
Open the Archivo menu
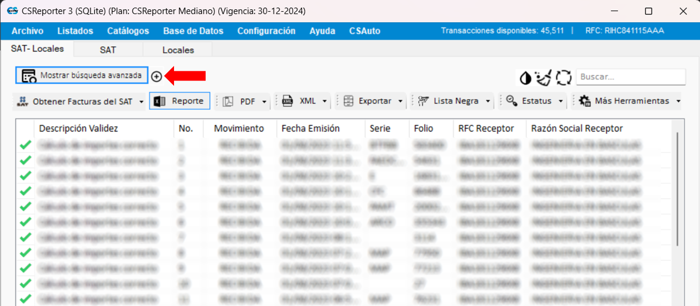coord(27,31)
